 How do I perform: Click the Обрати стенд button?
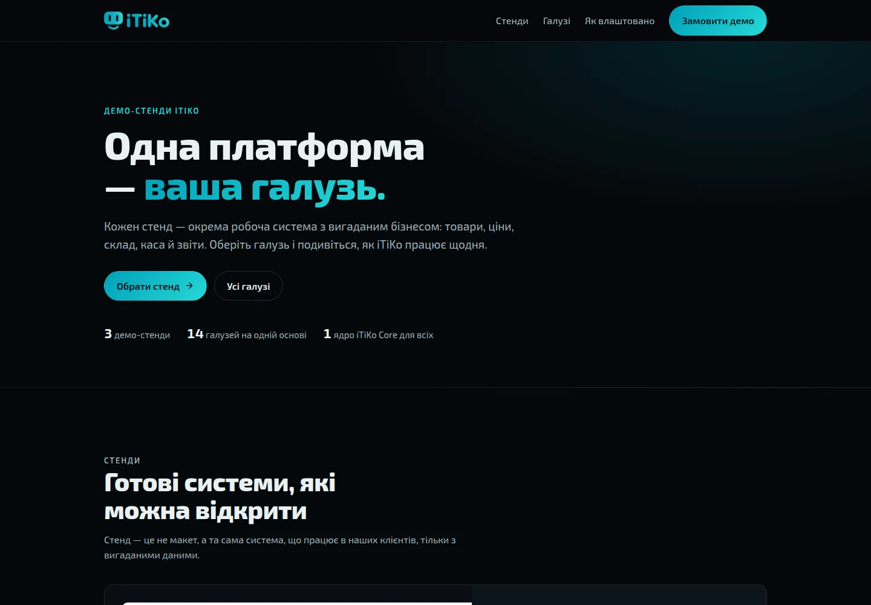coord(155,286)
